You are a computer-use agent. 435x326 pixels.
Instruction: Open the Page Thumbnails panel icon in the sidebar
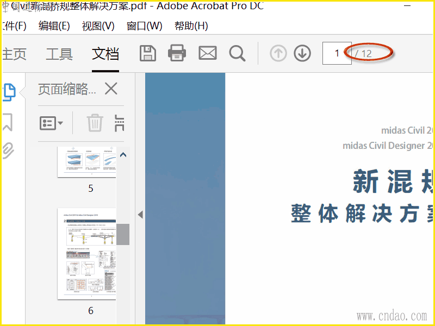pos(9,92)
